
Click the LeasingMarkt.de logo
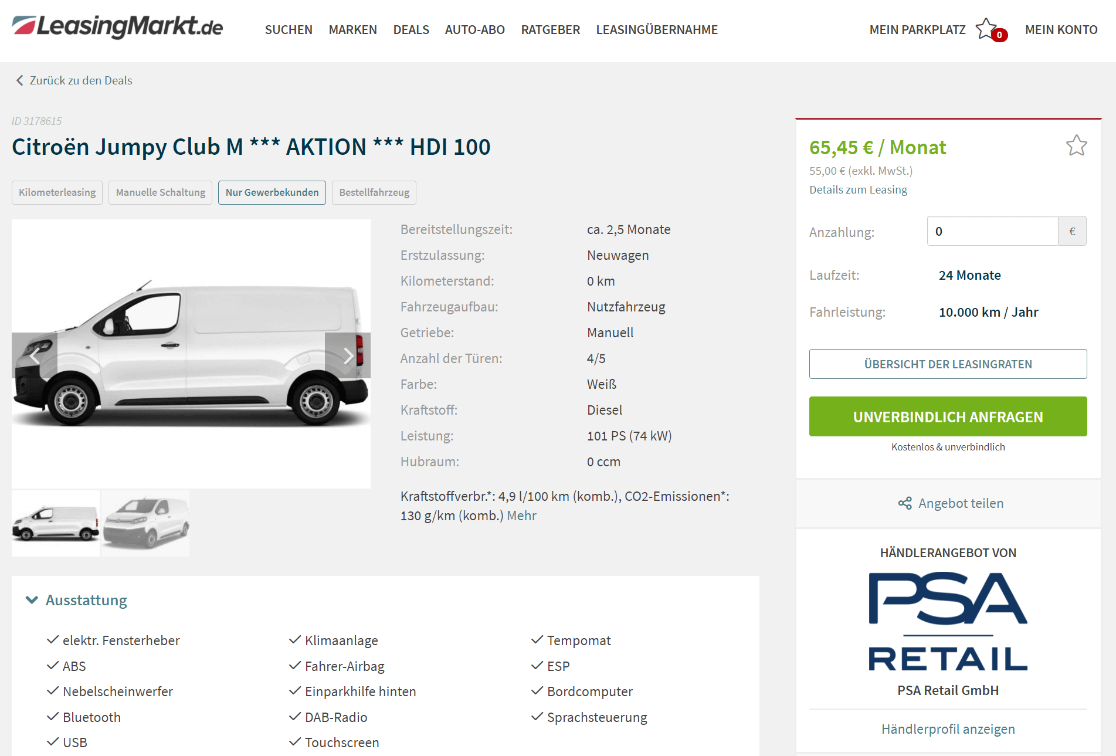(x=117, y=27)
